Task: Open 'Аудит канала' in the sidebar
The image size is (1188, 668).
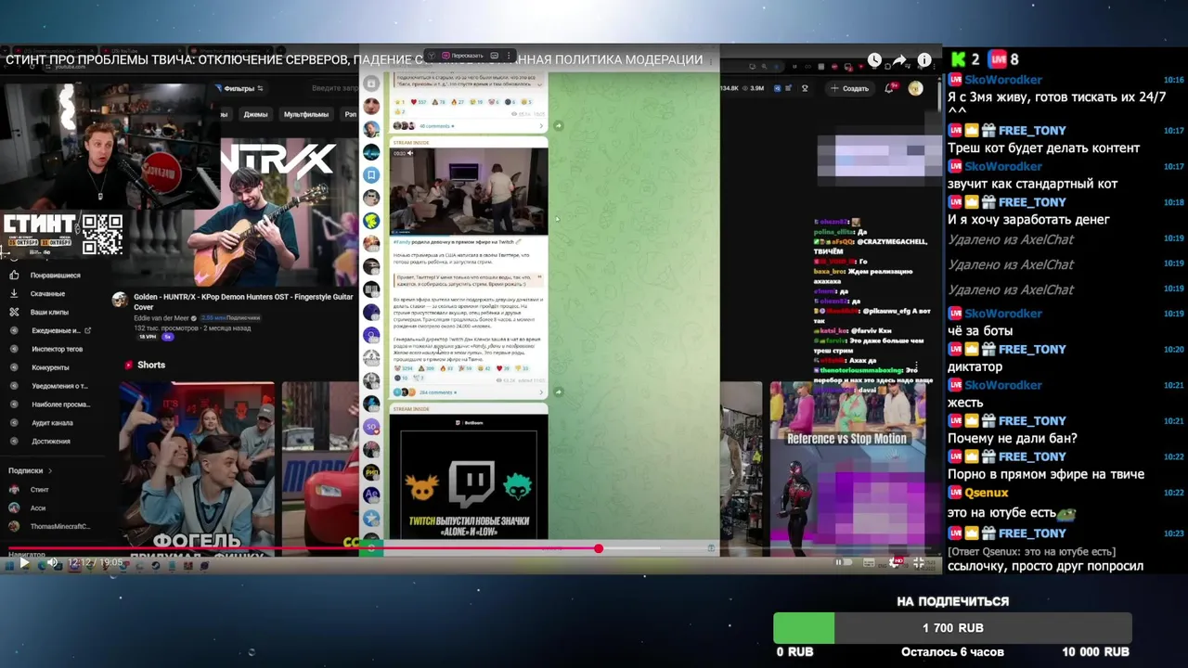Action: tap(52, 423)
